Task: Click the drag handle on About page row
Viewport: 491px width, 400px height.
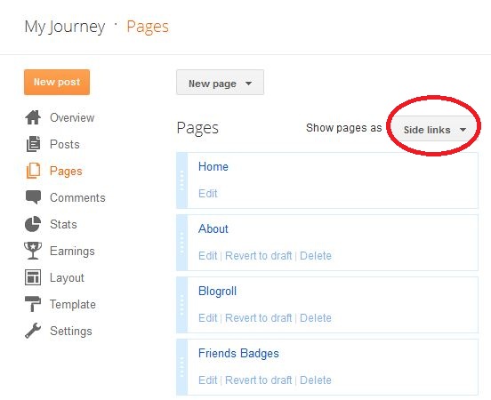Action: point(182,243)
